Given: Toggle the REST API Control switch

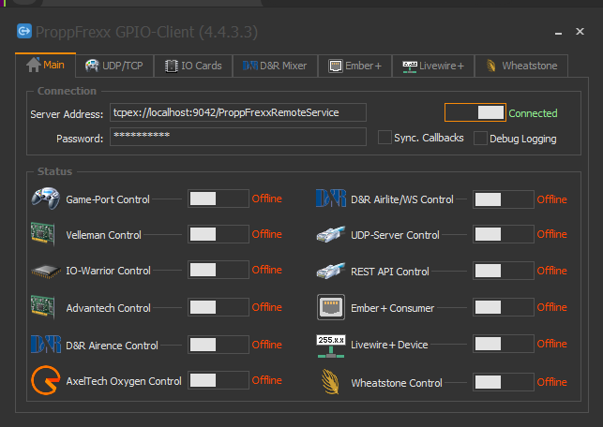Looking at the screenshot, I should click(x=504, y=272).
